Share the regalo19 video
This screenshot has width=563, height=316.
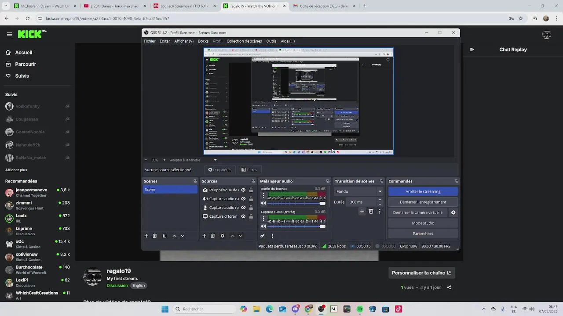coord(449,287)
